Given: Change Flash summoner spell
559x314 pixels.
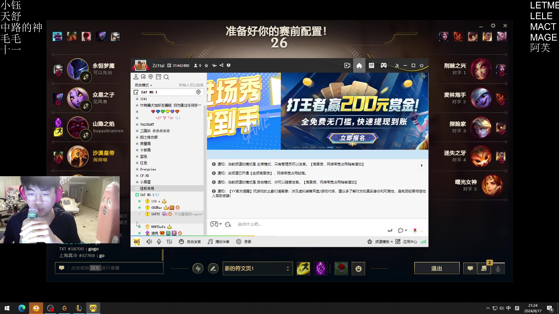Looking at the screenshot, I should tap(303, 269).
